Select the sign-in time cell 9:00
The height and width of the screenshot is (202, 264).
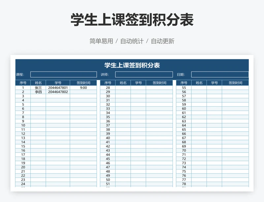tap(83, 88)
